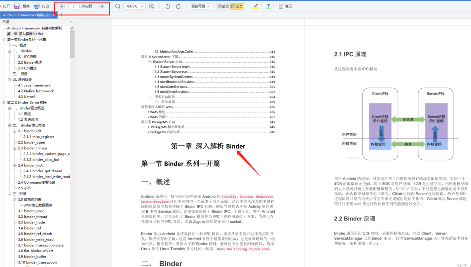Open chapter 第二节Binder Driver初探 in sidebar
This screenshot has width=471, height=267.
click(25, 102)
